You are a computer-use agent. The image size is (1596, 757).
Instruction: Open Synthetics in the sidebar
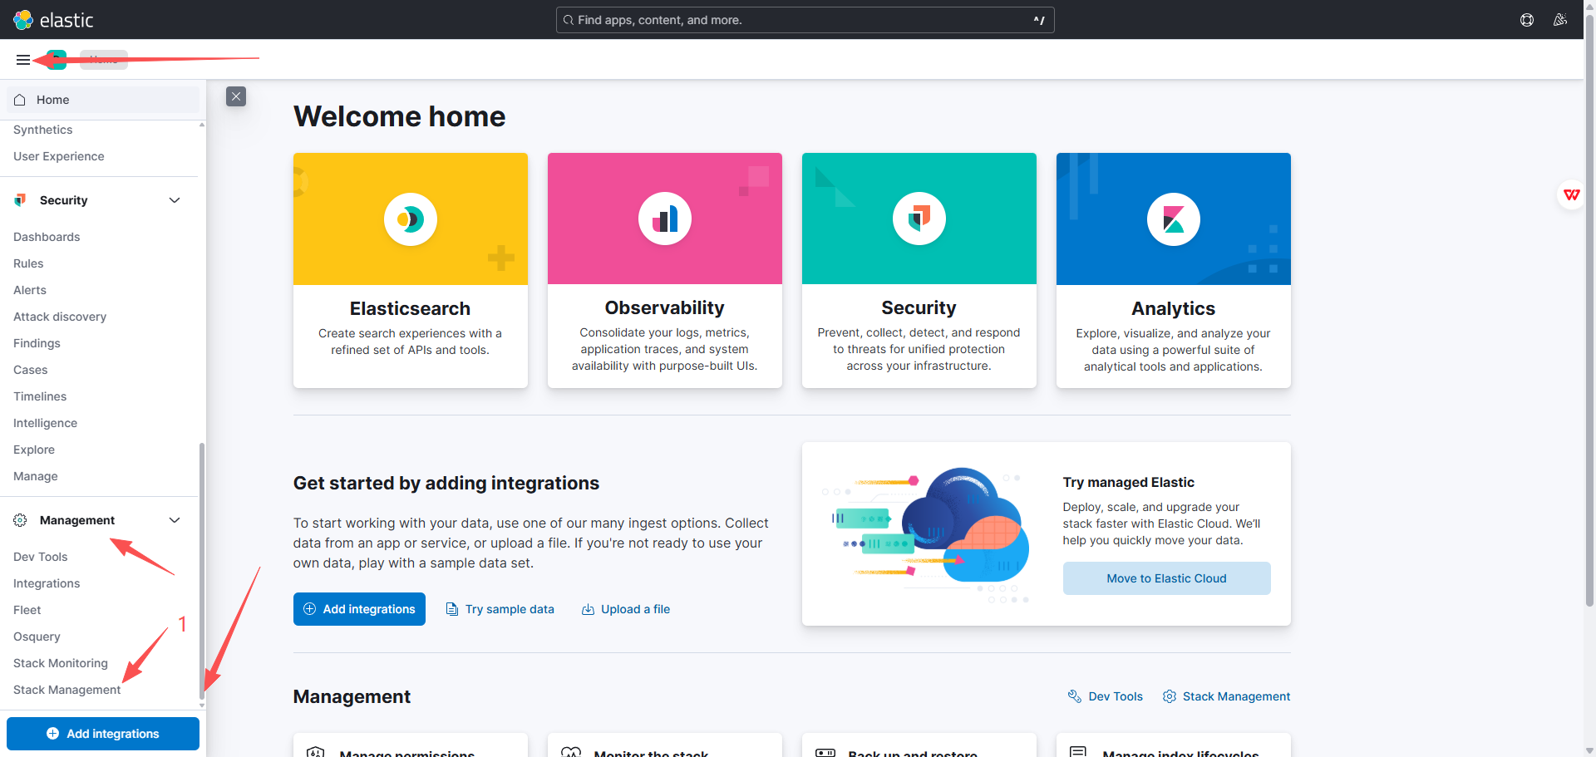point(43,130)
